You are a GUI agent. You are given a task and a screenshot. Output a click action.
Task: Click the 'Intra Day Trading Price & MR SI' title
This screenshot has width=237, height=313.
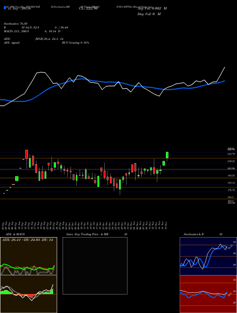tap(97, 234)
